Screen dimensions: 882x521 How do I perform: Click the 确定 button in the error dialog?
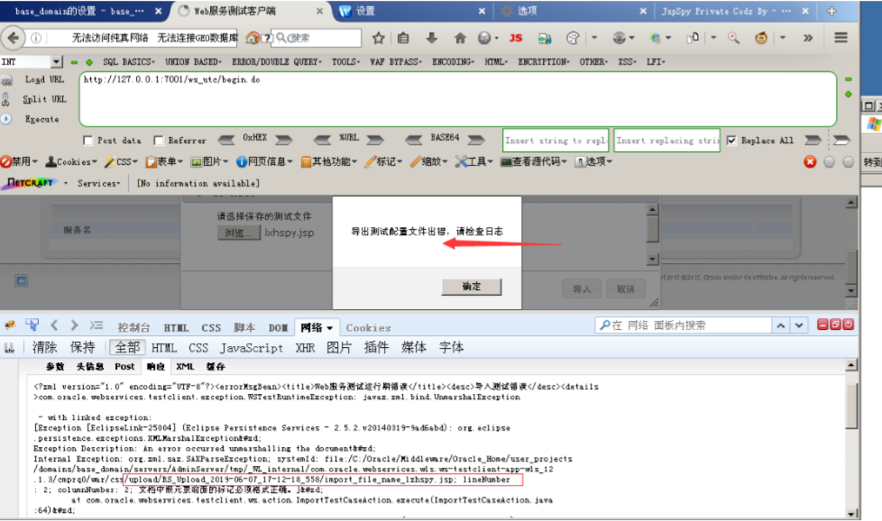(472, 287)
